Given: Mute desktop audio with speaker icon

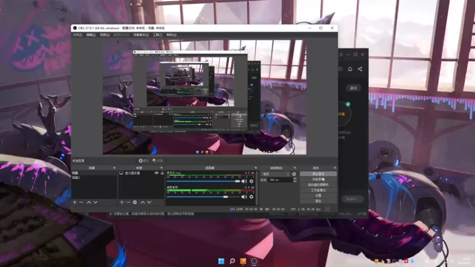Looking at the screenshot, I should click(x=244, y=197).
